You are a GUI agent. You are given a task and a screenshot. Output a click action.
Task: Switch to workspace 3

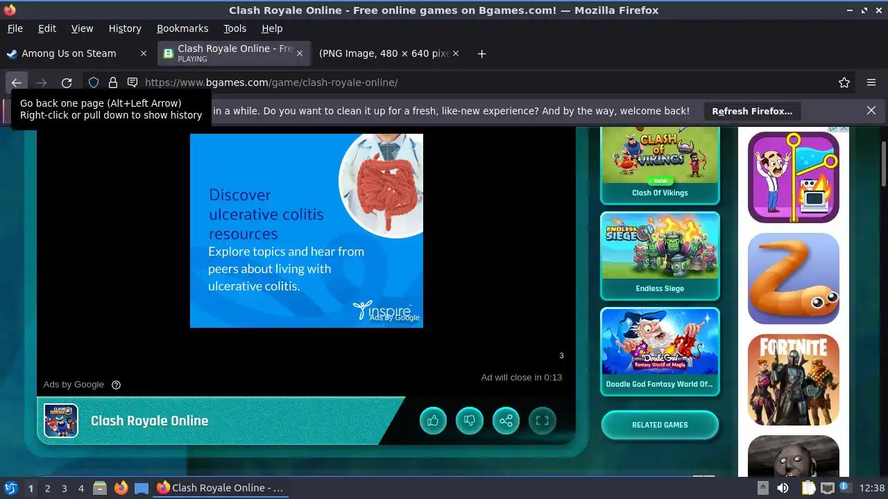click(64, 488)
